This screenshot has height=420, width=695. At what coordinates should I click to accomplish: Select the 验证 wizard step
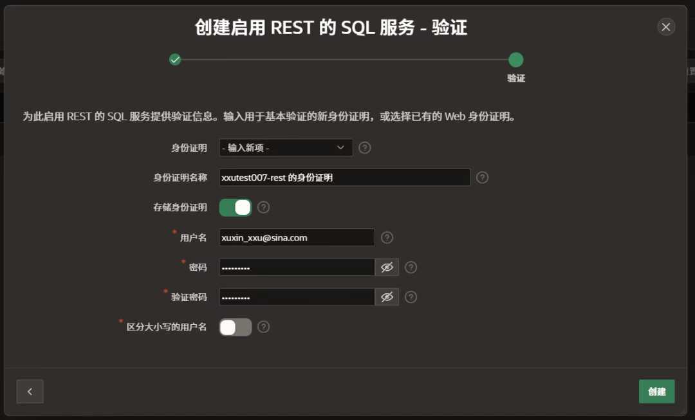(x=515, y=60)
